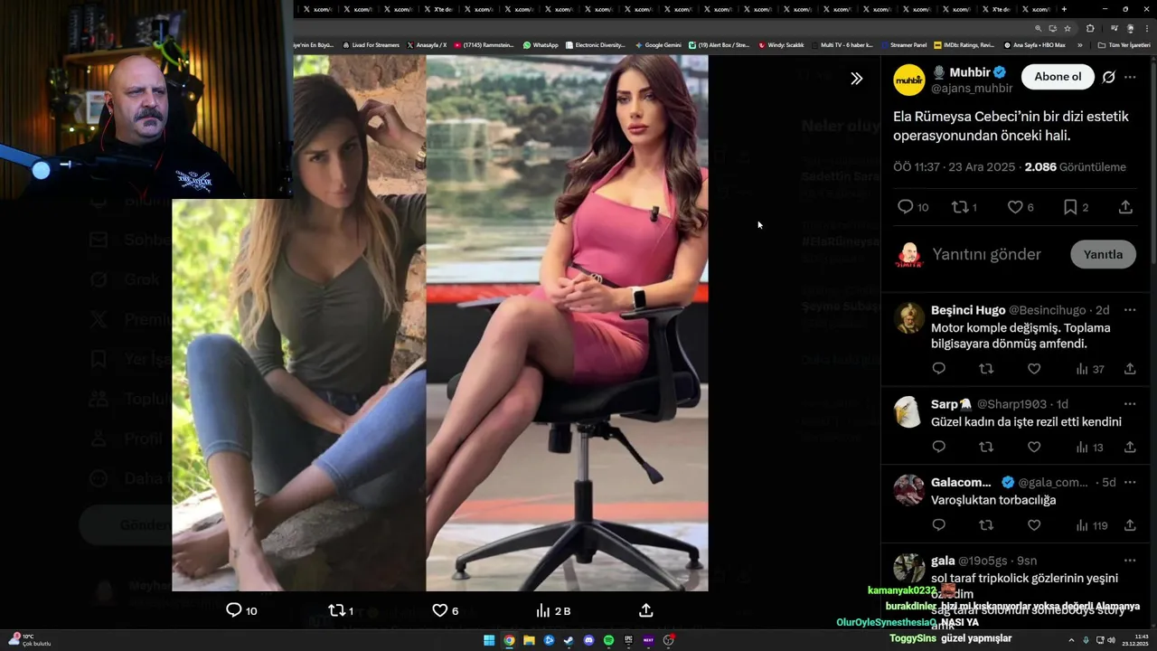This screenshot has height=651, width=1157.
Task: Like Sarp's comment
Action: (x=1034, y=447)
